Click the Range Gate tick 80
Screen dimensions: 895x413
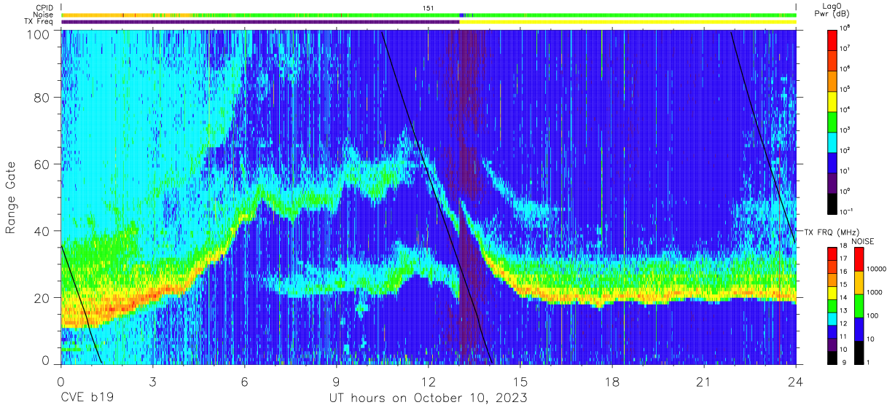pyautogui.click(x=42, y=98)
